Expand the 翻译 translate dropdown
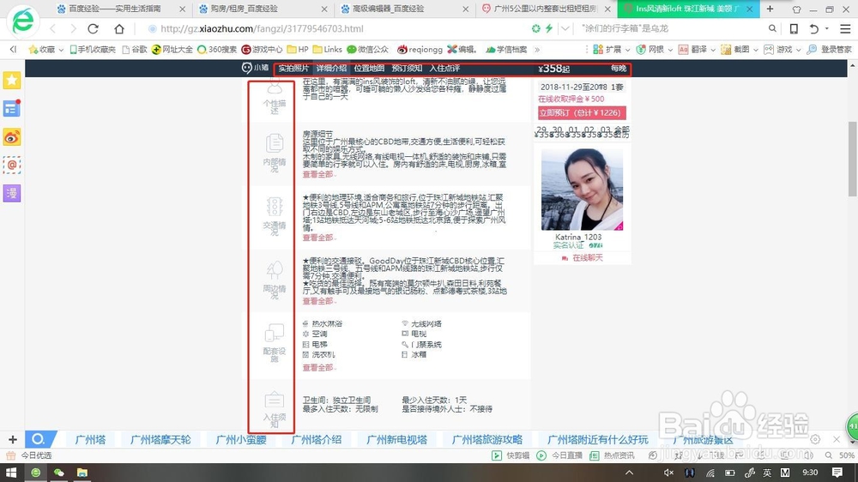Image resolution: width=858 pixels, height=482 pixels. click(x=712, y=50)
